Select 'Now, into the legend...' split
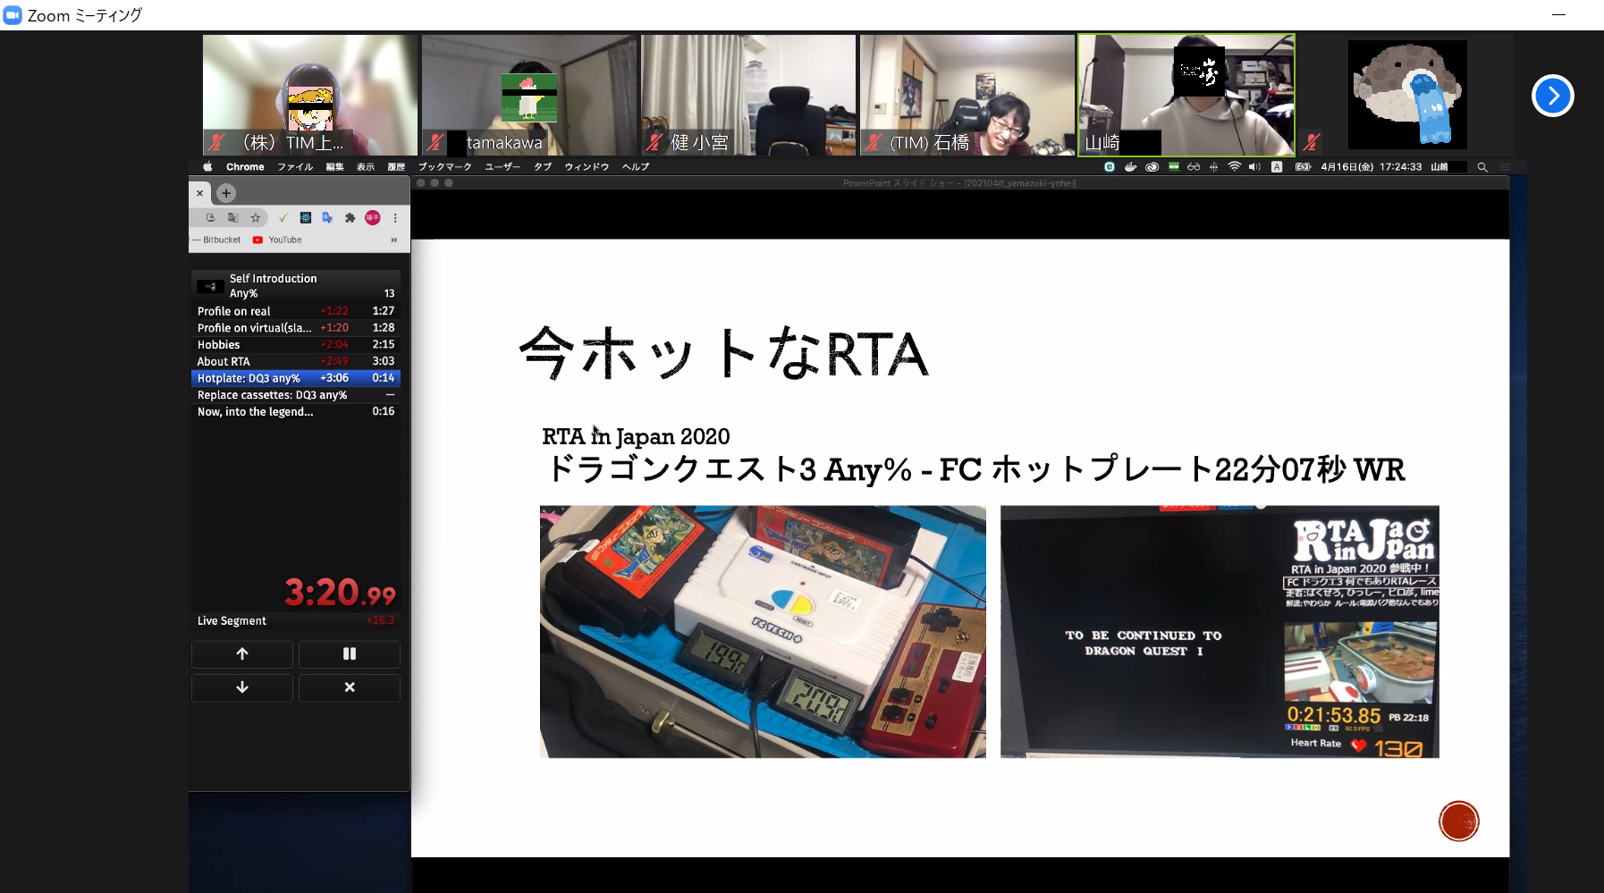Screen dimensions: 1604x893 [296, 412]
